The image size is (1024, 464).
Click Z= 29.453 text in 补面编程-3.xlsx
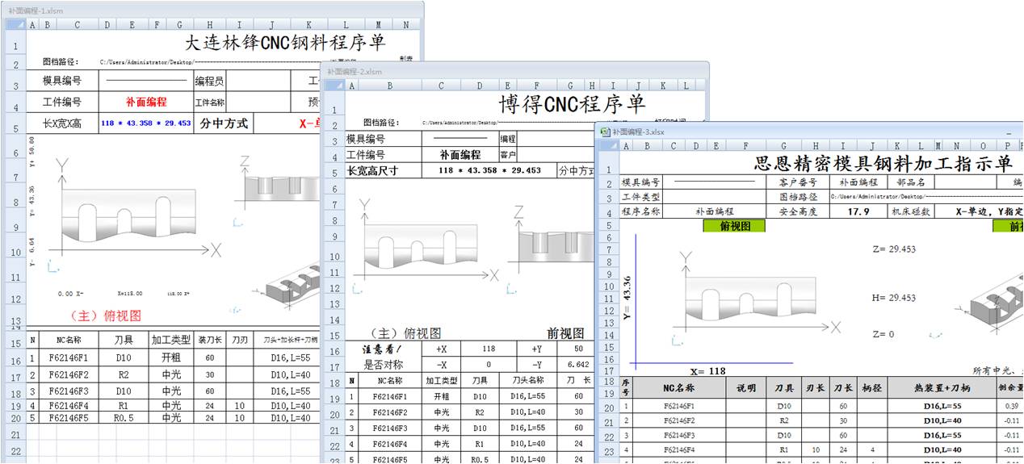[x=894, y=249]
